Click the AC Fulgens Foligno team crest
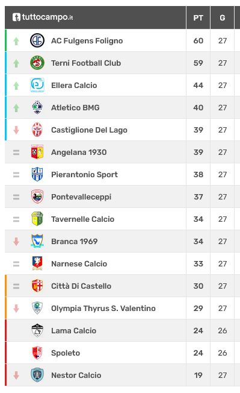Screen dimensions: 240x393 pyautogui.click(x=37, y=40)
